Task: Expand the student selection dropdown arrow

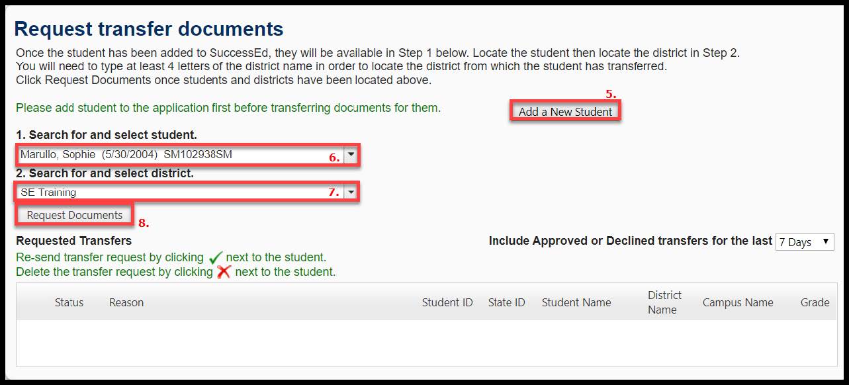Action: point(351,155)
